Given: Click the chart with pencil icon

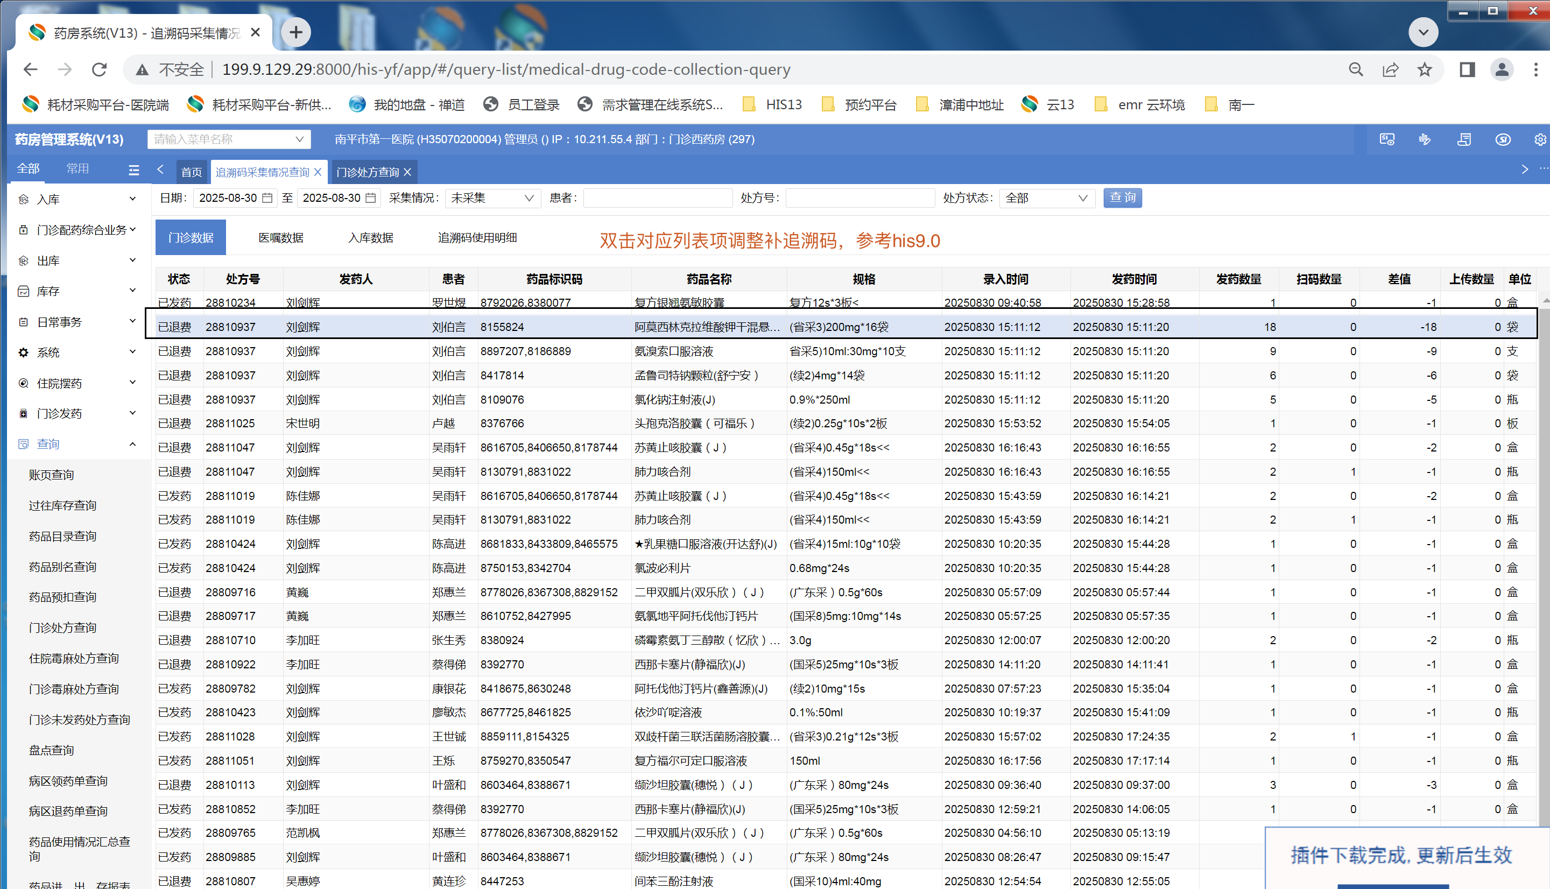Looking at the screenshot, I should [1424, 140].
